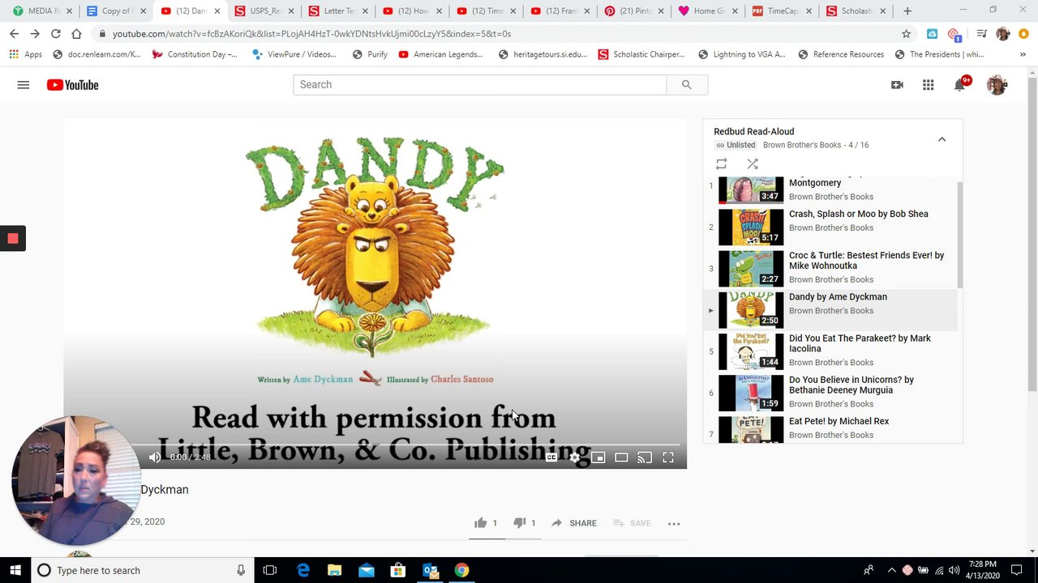Open File Explorer from taskbar
The image size is (1038, 583).
(x=334, y=570)
